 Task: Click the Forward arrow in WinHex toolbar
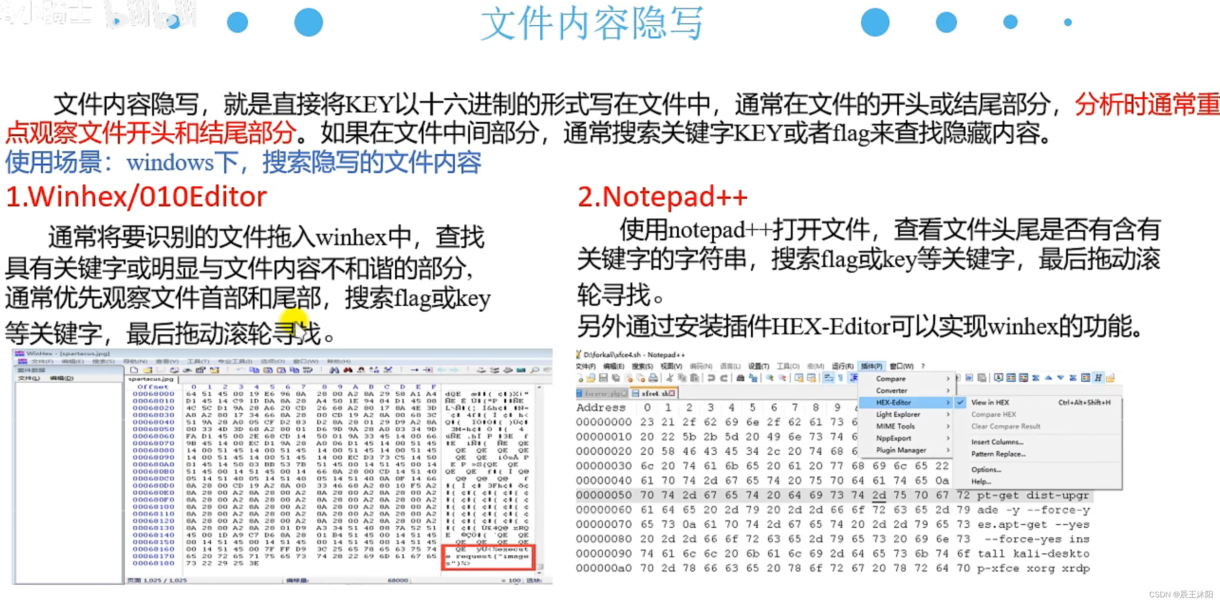click(453, 370)
